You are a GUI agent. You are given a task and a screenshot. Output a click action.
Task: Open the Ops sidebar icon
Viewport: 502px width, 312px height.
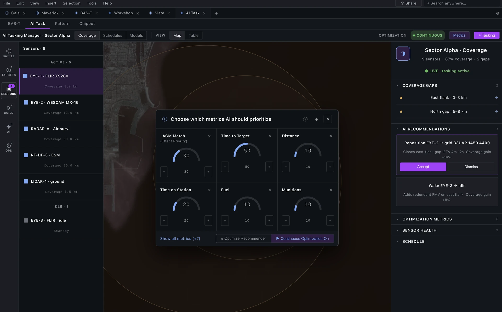tap(9, 147)
